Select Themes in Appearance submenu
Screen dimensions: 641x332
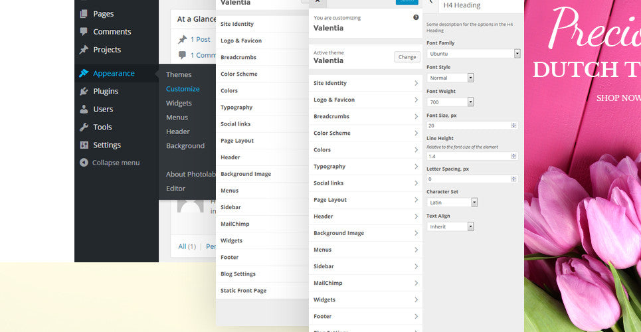(179, 74)
